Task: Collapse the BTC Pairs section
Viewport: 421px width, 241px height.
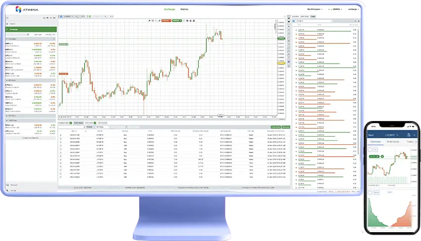Action: 7,79
